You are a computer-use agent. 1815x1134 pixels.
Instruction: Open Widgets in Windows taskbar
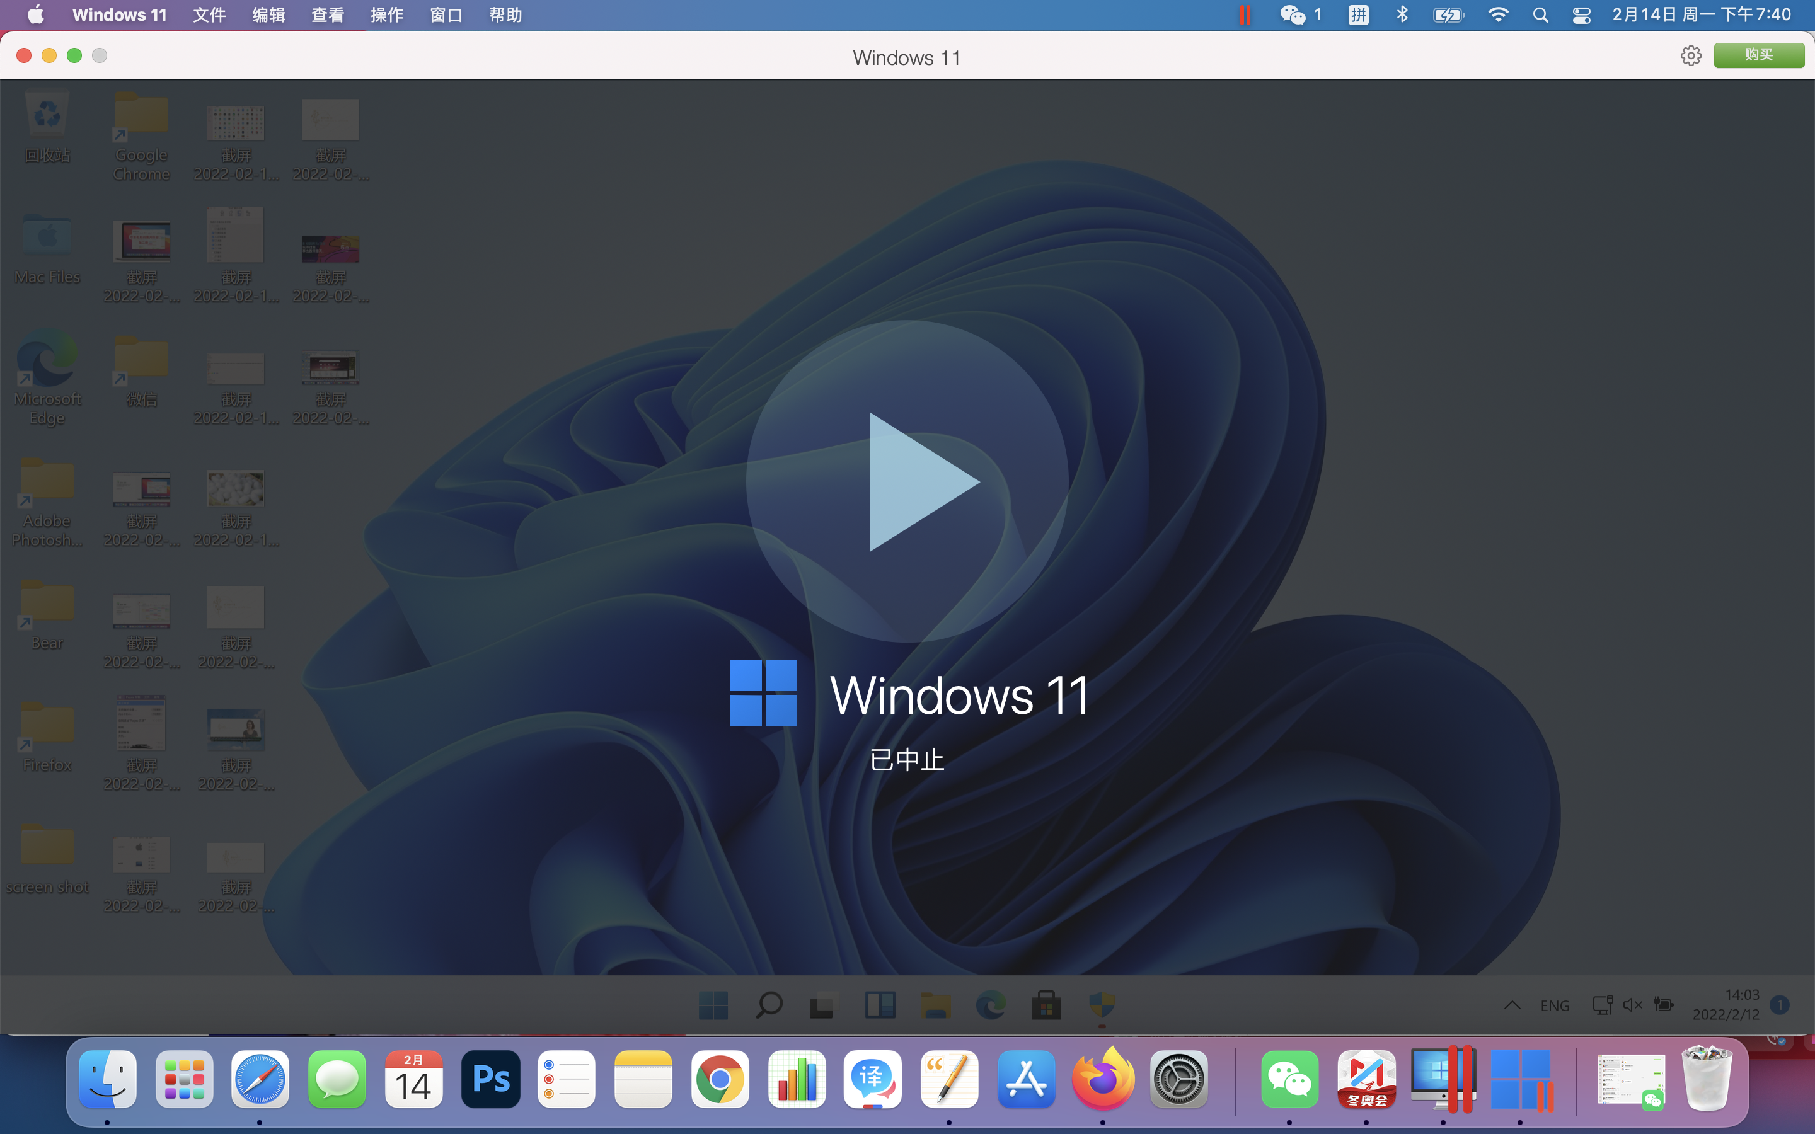pos(880,1005)
